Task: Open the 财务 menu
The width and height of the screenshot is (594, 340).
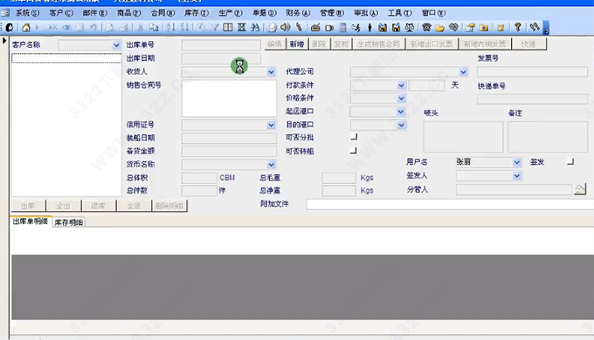Action: click(x=298, y=13)
